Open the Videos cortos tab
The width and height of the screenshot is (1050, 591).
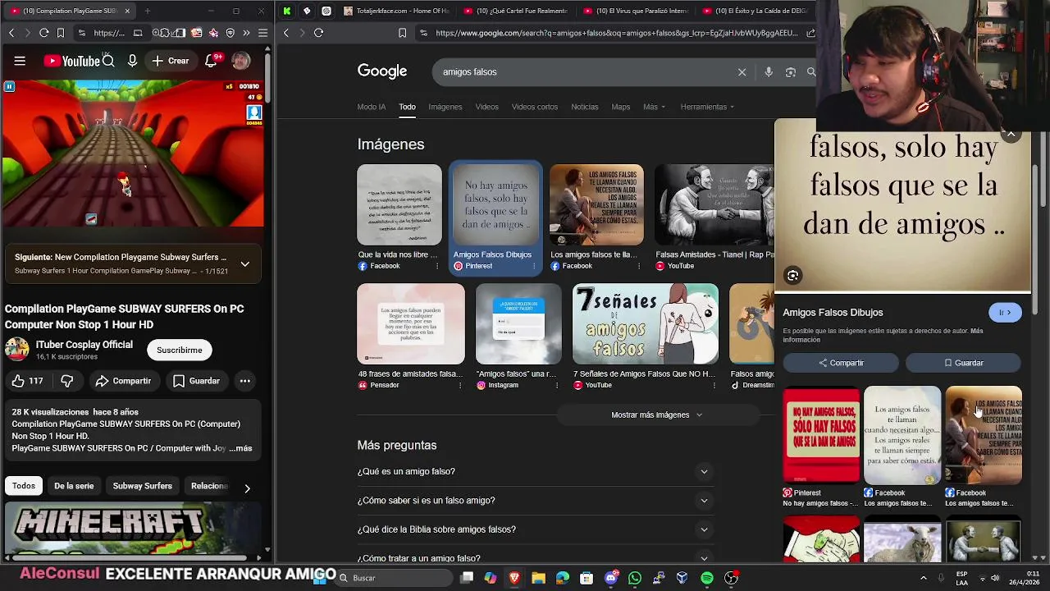pyautogui.click(x=535, y=107)
